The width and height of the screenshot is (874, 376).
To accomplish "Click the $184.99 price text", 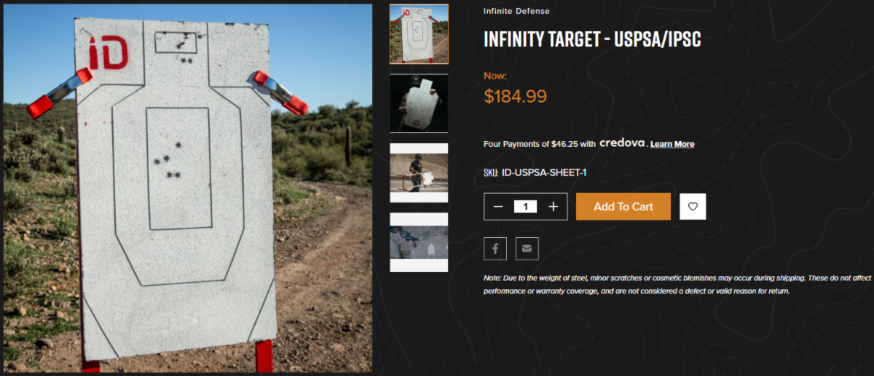I will pos(515,95).
